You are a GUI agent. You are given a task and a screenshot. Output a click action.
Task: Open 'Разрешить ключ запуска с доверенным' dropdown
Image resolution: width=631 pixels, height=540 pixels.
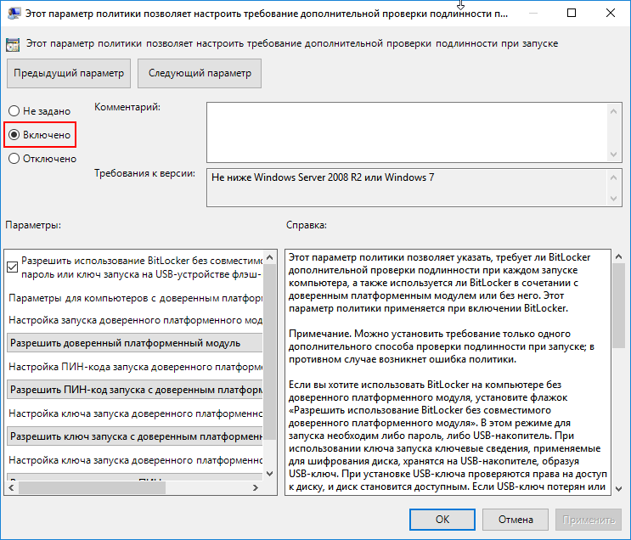(x=135, y=436)
